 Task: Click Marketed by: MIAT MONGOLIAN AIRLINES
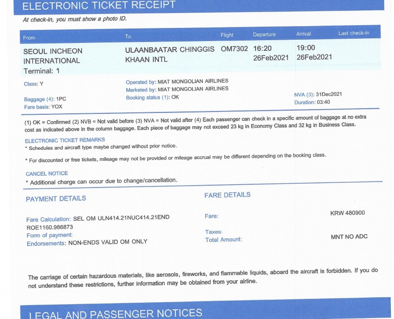tap(177, 89)
